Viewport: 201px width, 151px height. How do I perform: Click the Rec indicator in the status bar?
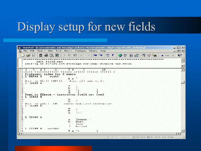click(164, 137)
